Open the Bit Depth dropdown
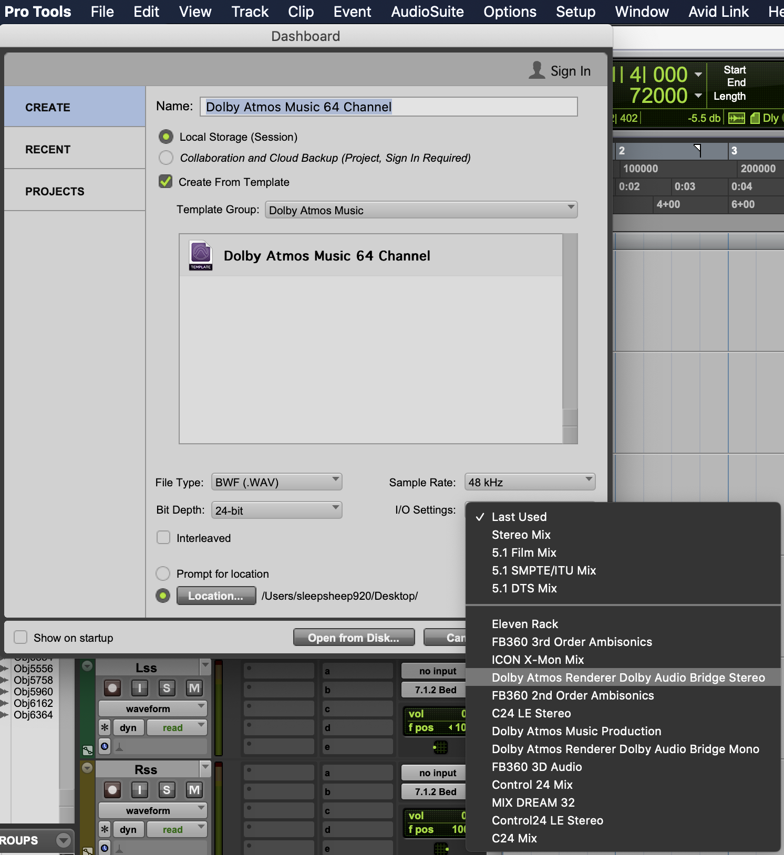784x855 pixels. pyautogui.click(x=276, y=510)
